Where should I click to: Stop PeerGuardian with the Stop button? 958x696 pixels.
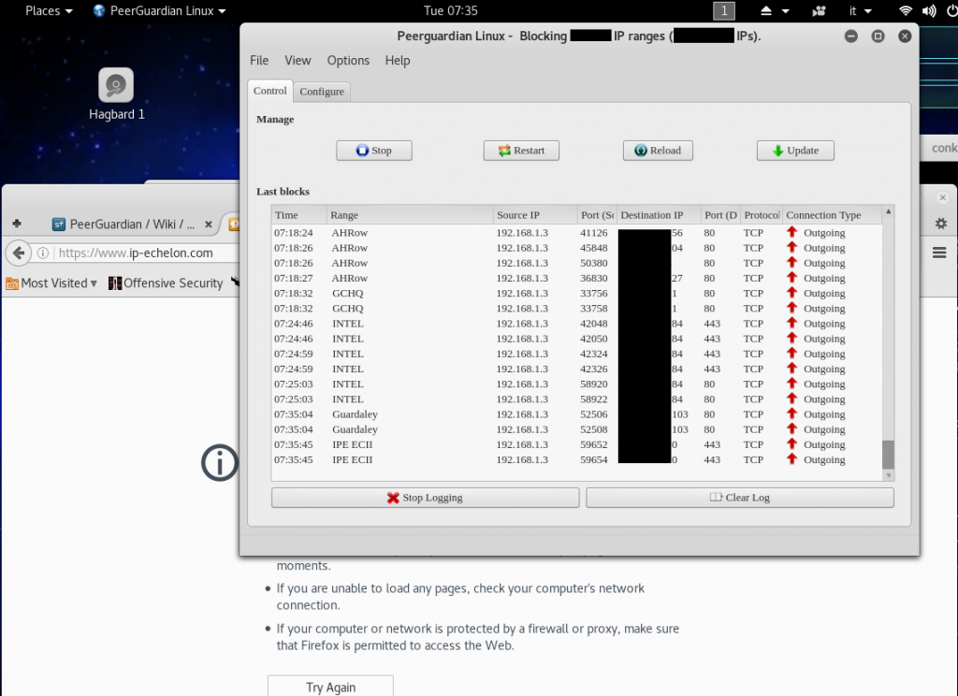click(x=374, y=151)
